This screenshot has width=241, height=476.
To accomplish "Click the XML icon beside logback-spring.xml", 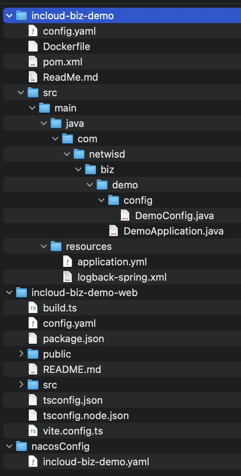I will click(68, 277).
